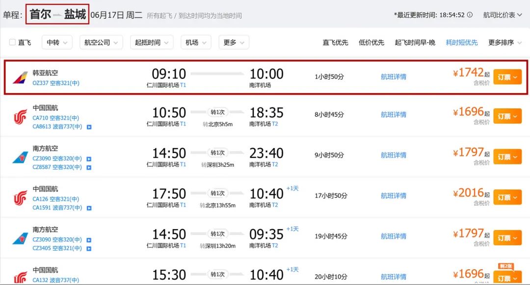This screenshot has width=530, height=285.
Task: Click the 06月17日 周二 date text
Action: click(116, 15)
